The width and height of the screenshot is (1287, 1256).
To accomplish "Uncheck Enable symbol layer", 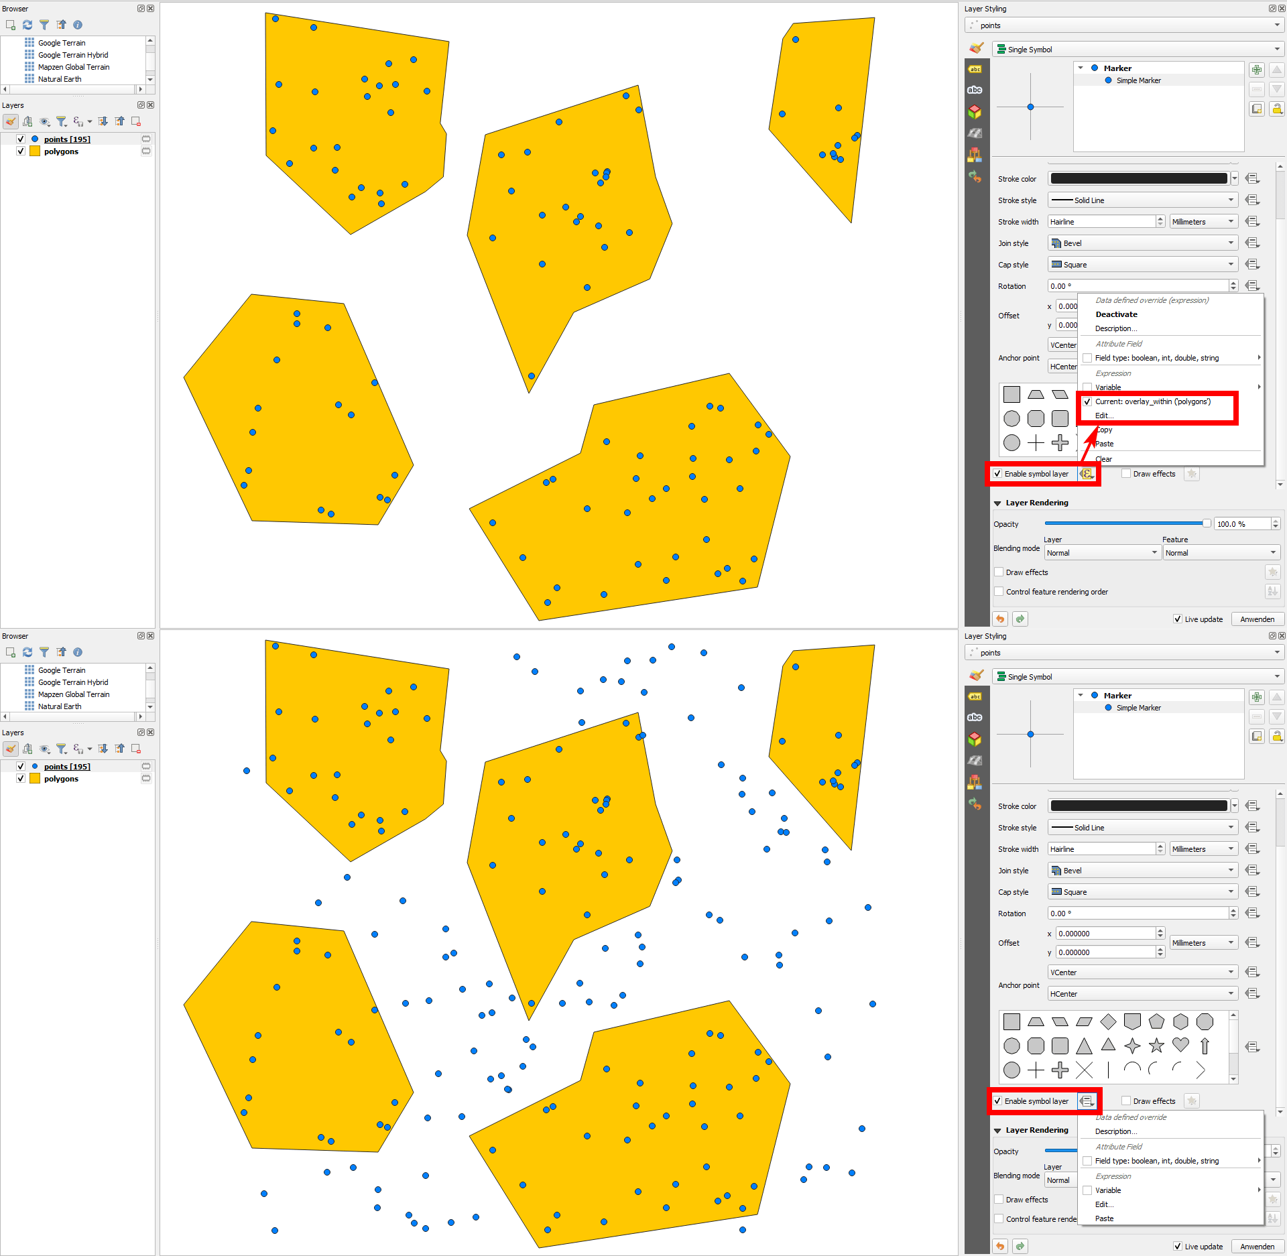I will 999,474.
